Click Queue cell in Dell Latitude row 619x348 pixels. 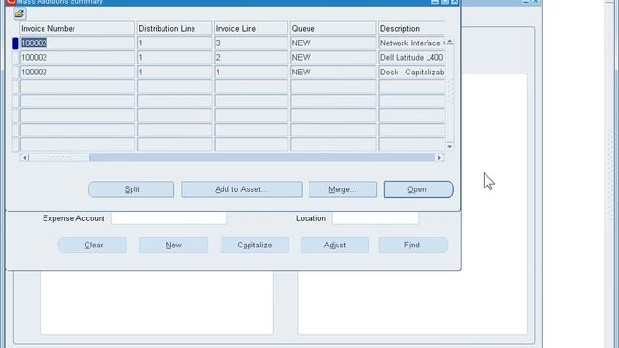coord(333,58)
